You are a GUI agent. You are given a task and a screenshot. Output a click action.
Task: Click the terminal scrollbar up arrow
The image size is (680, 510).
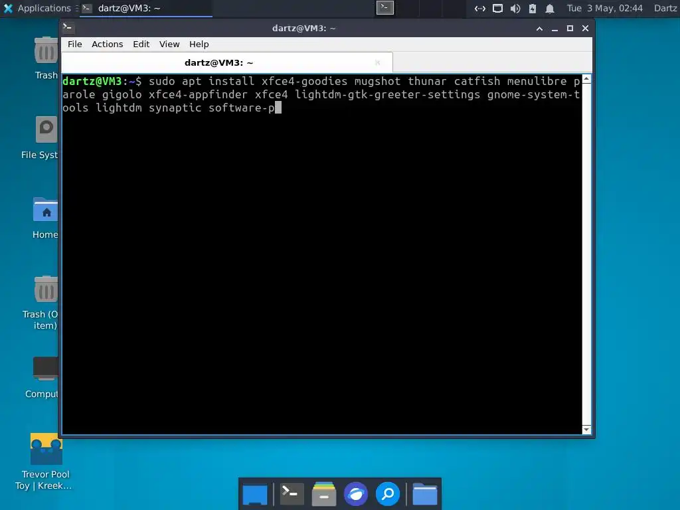pyautogui.click(x=586, y=79)
